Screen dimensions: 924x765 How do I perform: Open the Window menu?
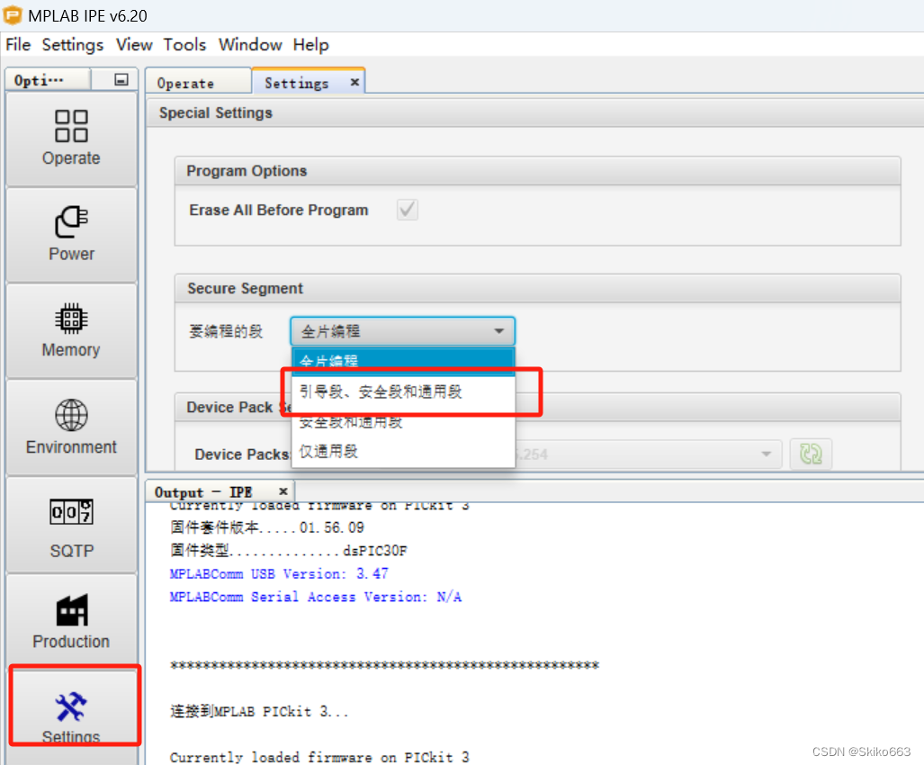click(x=250, y=45)
